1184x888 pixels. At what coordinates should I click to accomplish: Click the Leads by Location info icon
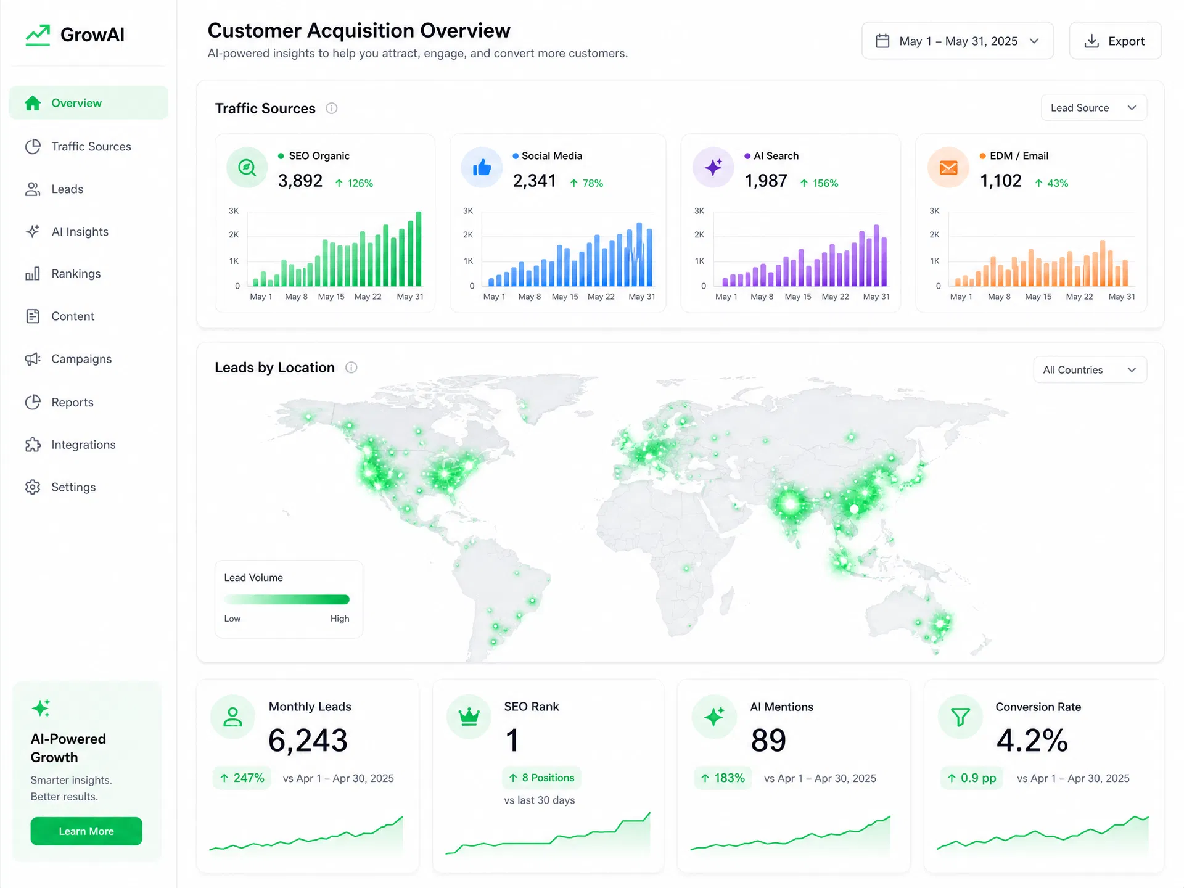click(x=351, y=368)
